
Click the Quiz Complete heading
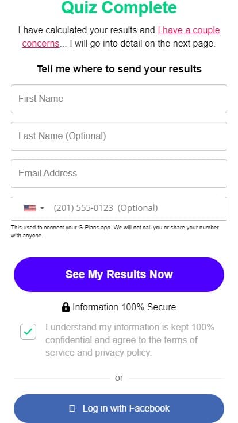click(x=119, y=7)
